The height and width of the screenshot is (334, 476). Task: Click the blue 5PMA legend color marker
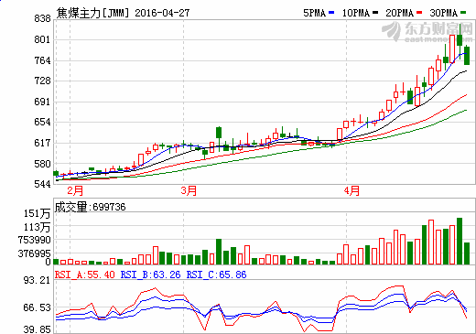[331, 13]
